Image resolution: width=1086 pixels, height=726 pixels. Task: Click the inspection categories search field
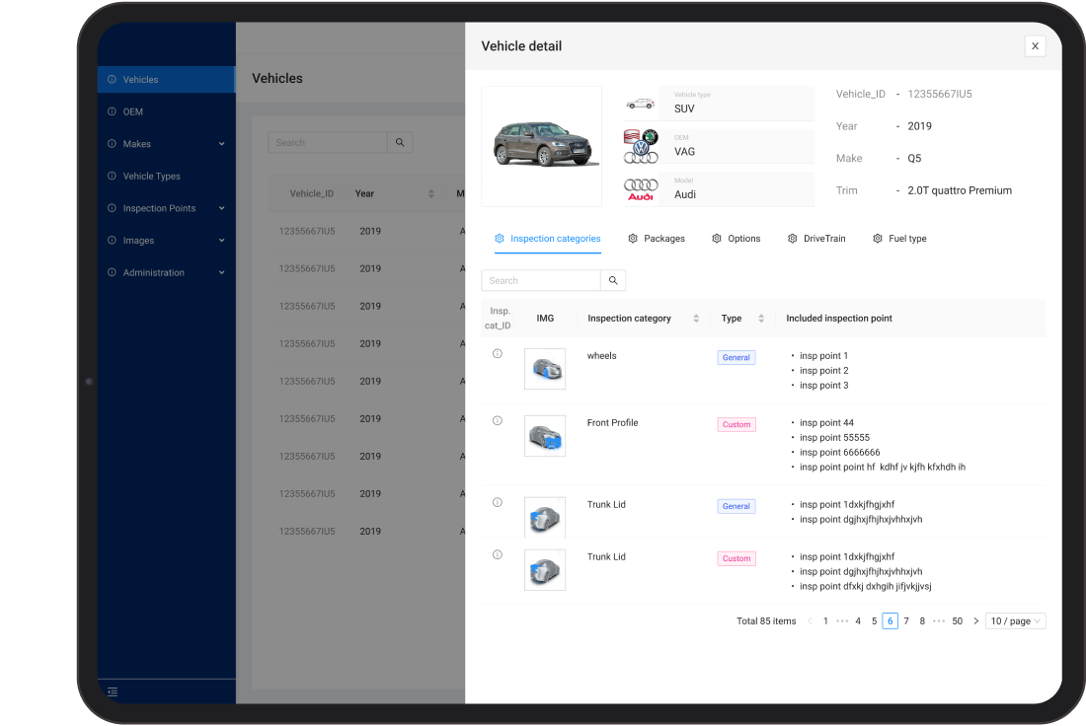(541, 281)
